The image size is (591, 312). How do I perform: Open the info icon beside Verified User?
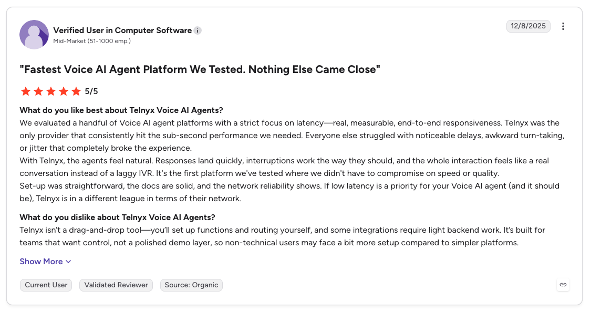pyautogui.click(x=198, y=30)
